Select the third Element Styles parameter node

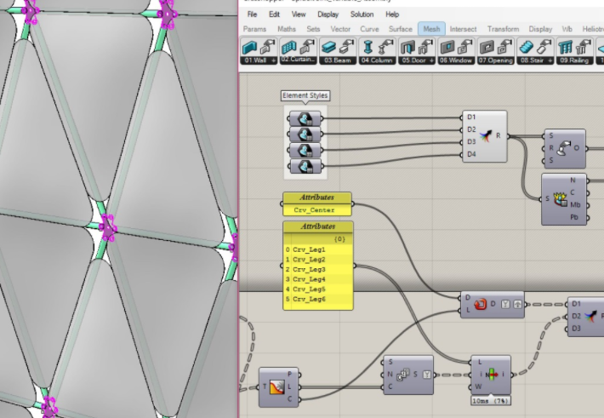[305, 151]
